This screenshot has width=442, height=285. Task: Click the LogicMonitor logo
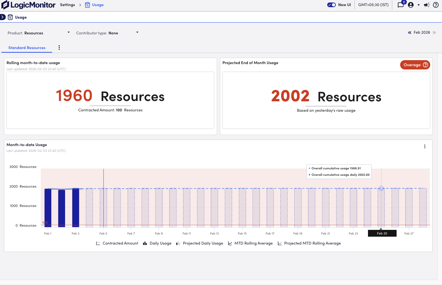[x=29, y=5]
